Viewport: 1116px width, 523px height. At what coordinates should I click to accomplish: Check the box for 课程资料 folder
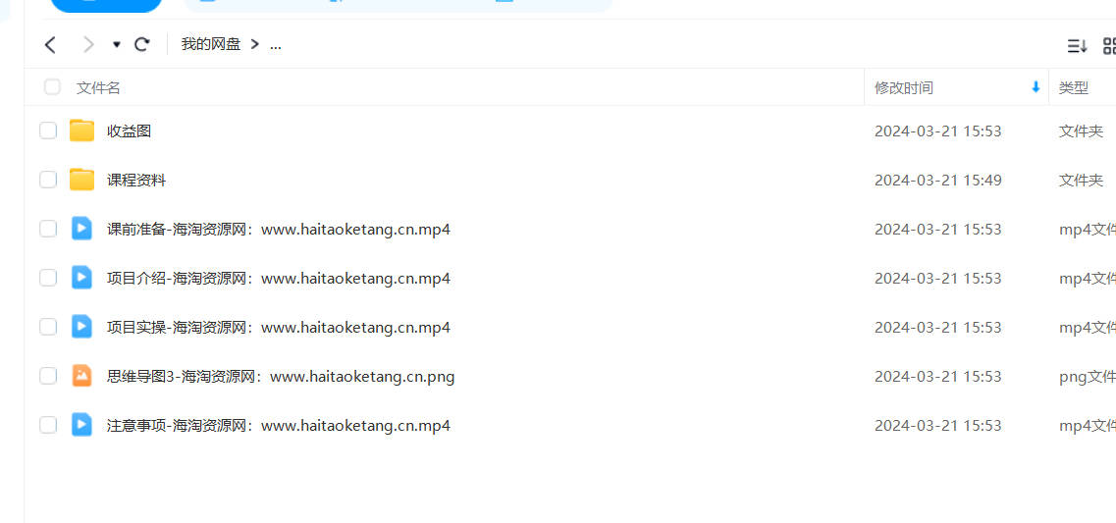pyautogui.click(x=48, y=180)
